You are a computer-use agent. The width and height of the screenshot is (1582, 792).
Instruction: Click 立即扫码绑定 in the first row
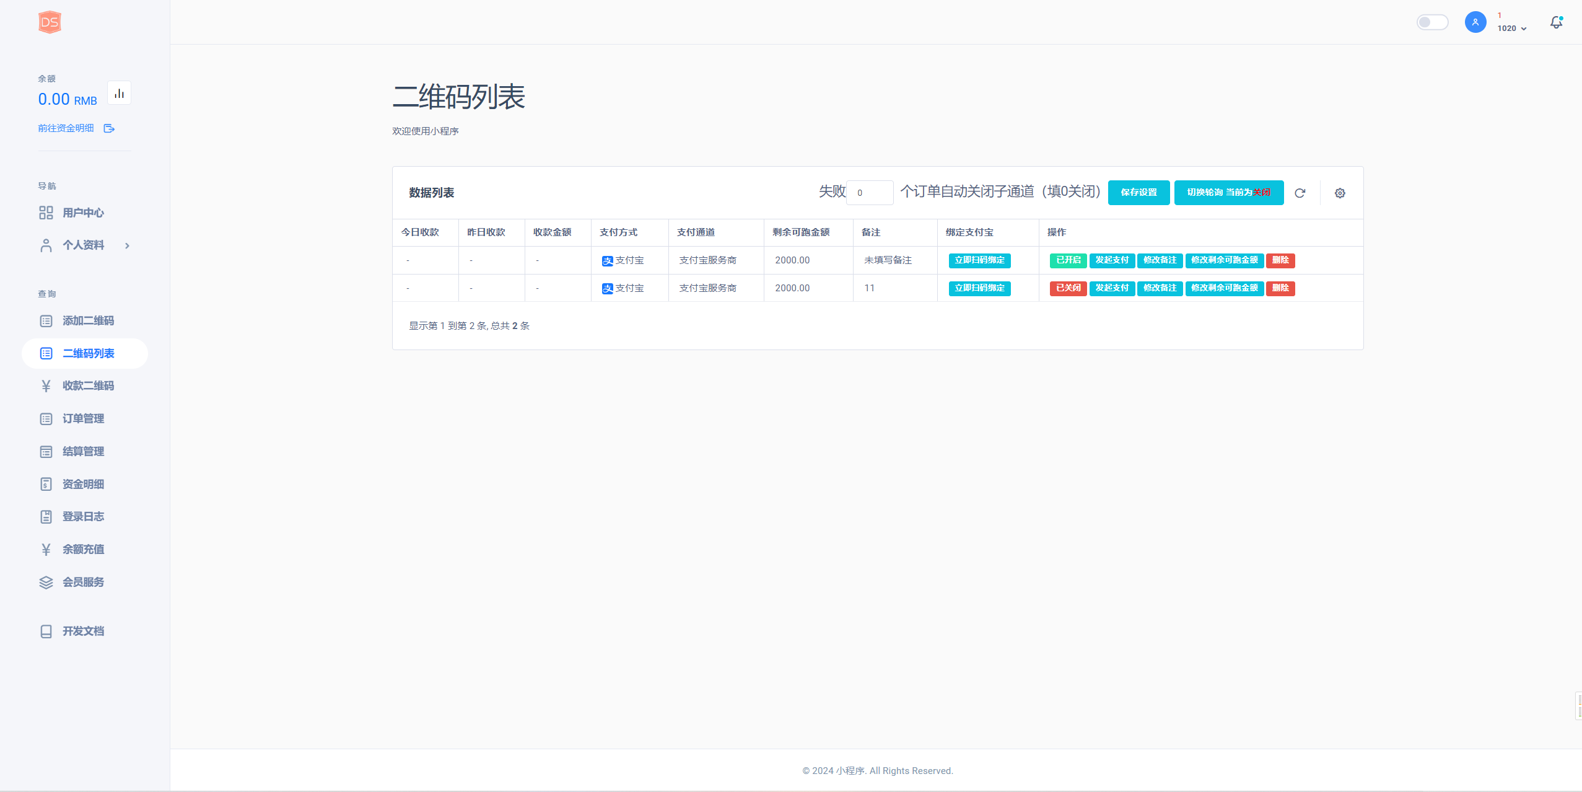[x=979, y=260]
